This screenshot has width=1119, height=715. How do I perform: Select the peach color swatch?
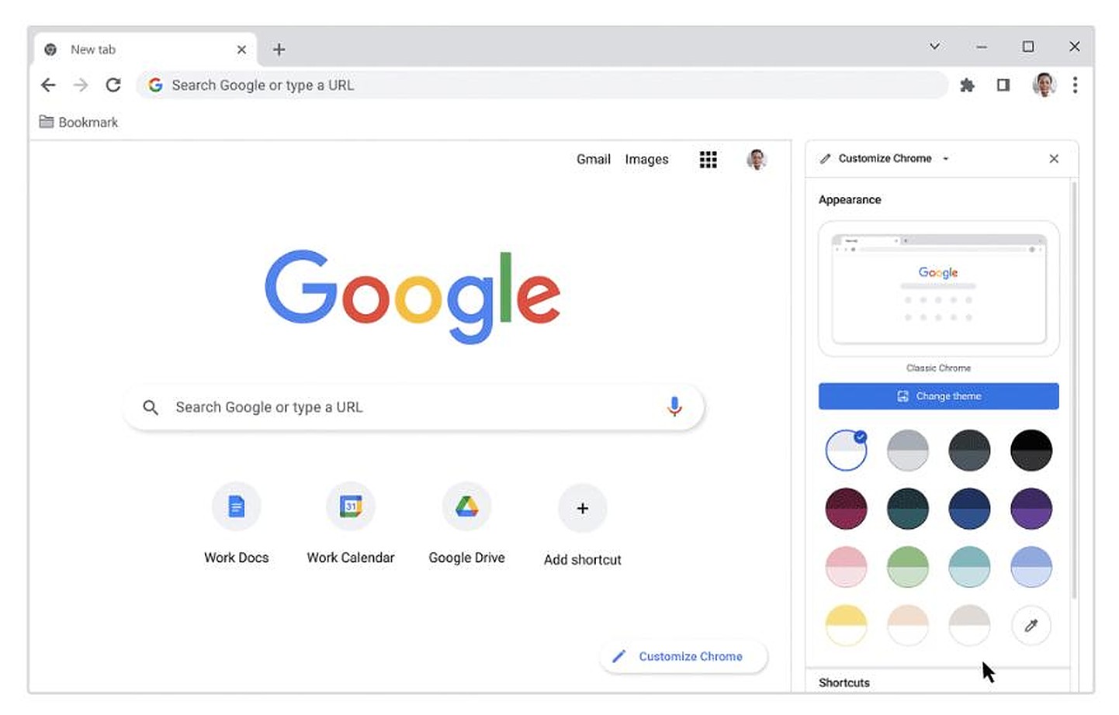click(908, 625)
